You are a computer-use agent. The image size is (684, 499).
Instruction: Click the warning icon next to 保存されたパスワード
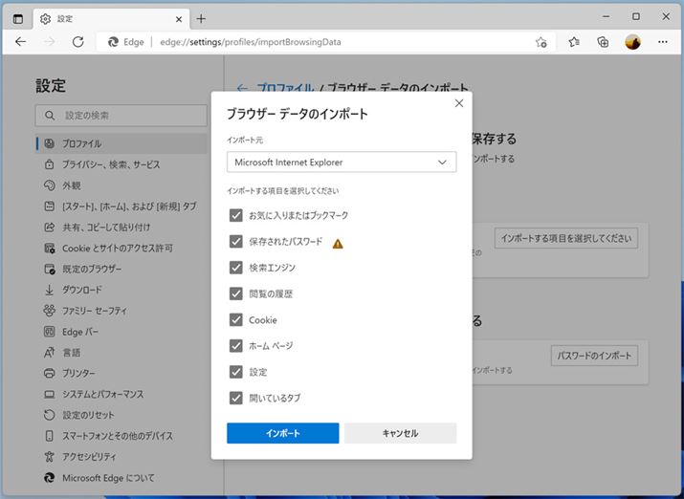coord(338,243)
